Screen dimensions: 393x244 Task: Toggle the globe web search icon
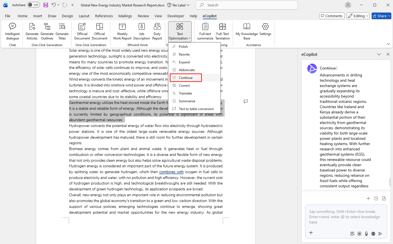[x=373, y=234]
